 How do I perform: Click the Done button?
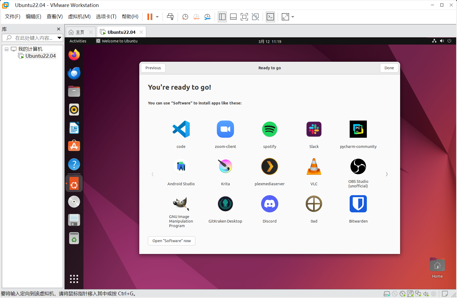[389, 68]
